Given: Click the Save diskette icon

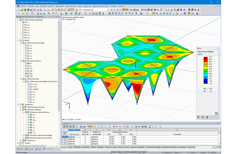Looking at the screenshot, I should tap(31, 10).
